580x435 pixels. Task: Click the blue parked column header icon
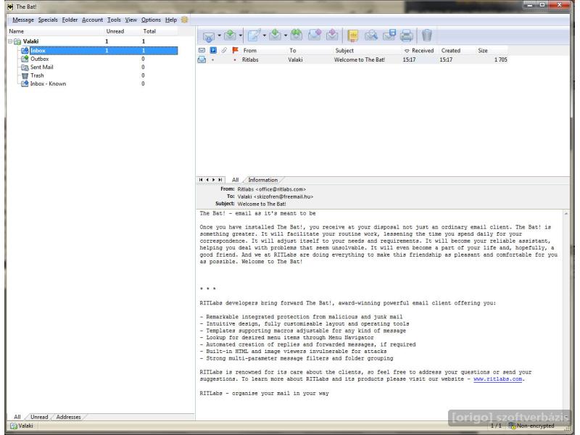[213, 50]
